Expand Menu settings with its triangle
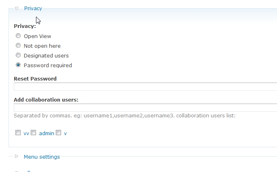The image size is (277, 172). [17, 156]
